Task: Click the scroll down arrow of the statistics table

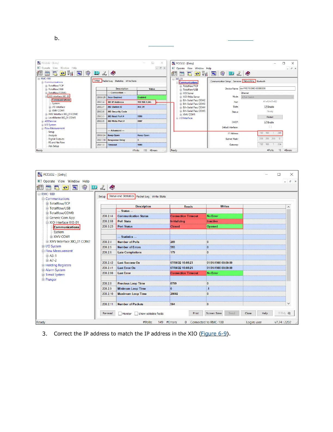Action: [289, 304]
